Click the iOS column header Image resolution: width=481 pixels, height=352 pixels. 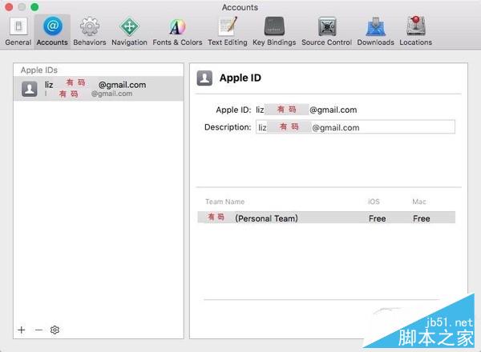(x=374, y=202)
